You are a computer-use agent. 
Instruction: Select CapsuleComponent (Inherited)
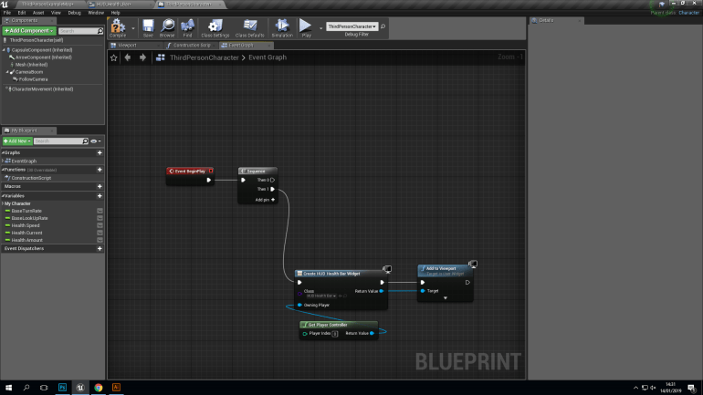(41, 50)
